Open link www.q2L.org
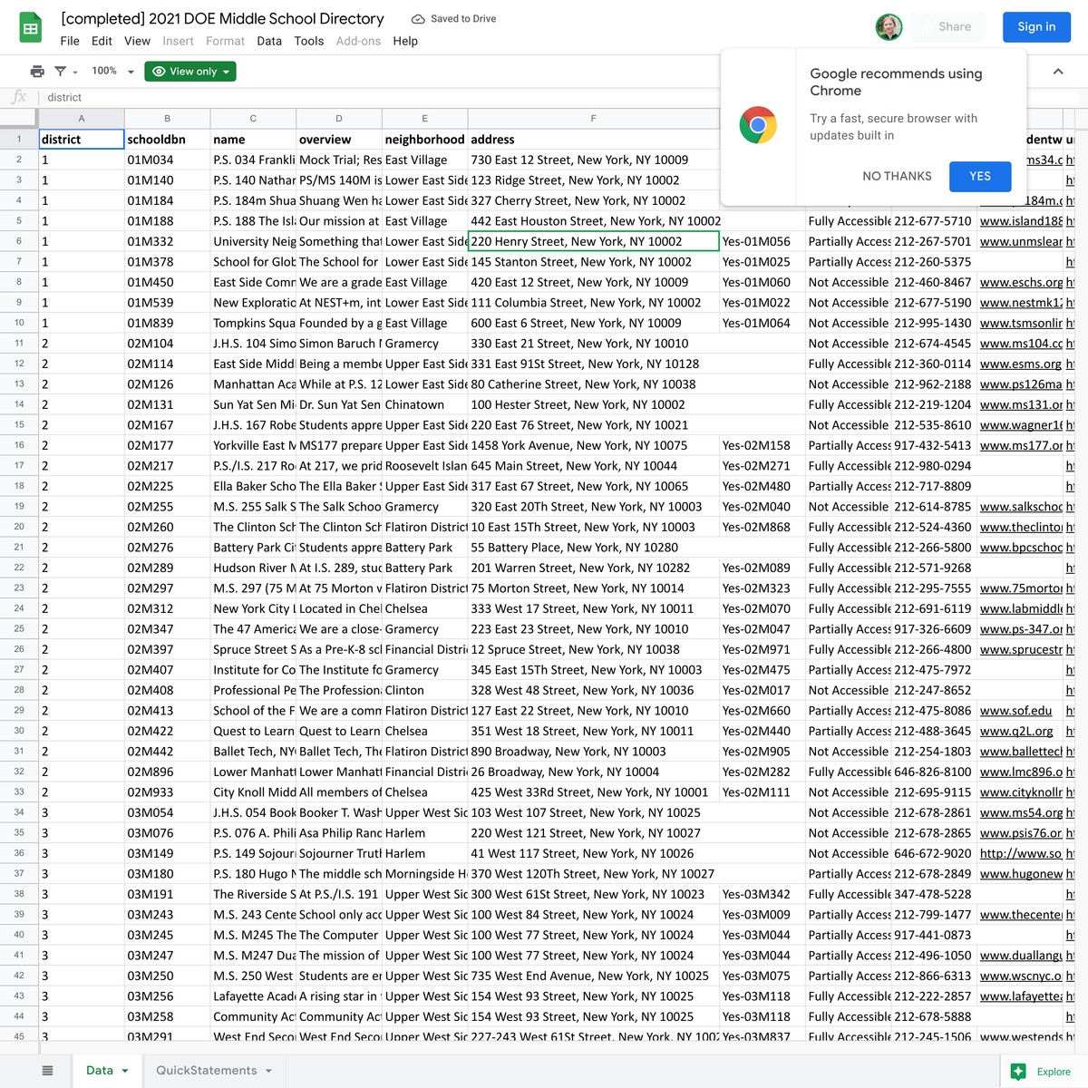Viewport: 1088px width, 1088px height. point(1016,731)
